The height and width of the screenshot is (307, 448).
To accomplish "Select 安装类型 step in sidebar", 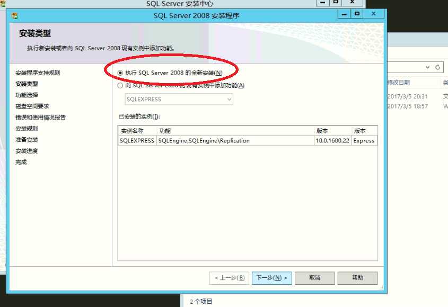I will [x=27, y=84].
